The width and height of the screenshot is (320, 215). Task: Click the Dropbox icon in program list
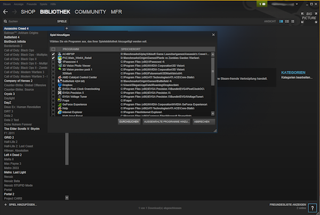(60, 85)
